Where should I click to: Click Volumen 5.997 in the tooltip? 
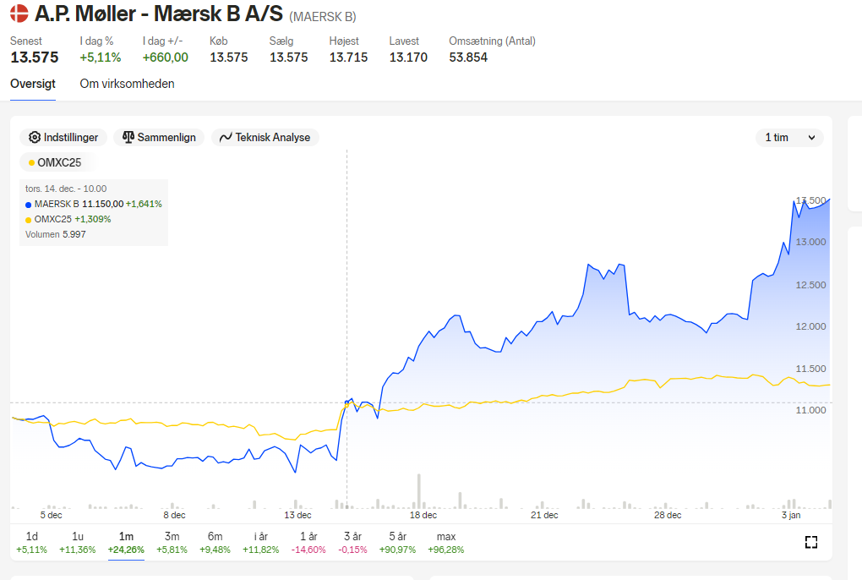(56, 234)
